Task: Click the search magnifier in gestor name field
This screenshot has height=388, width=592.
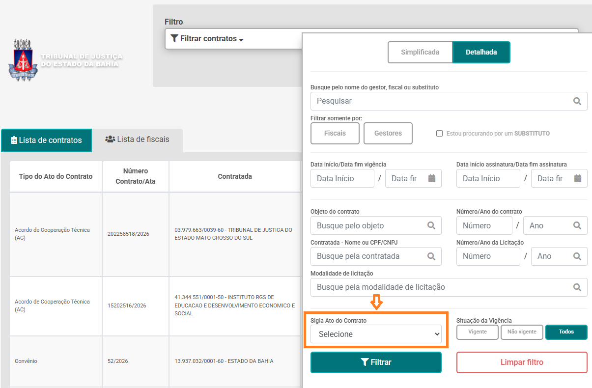Action: point(577,101)
